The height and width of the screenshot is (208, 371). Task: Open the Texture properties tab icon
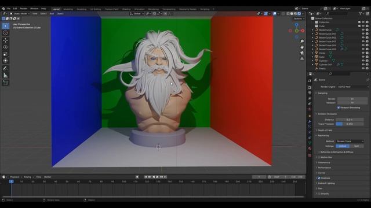(x=310, y=155)
